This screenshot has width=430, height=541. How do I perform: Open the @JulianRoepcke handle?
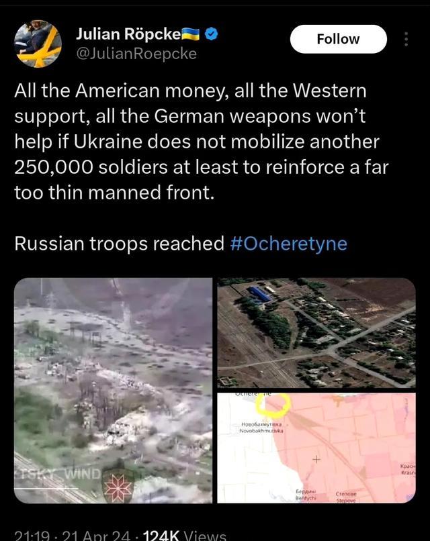136,54
